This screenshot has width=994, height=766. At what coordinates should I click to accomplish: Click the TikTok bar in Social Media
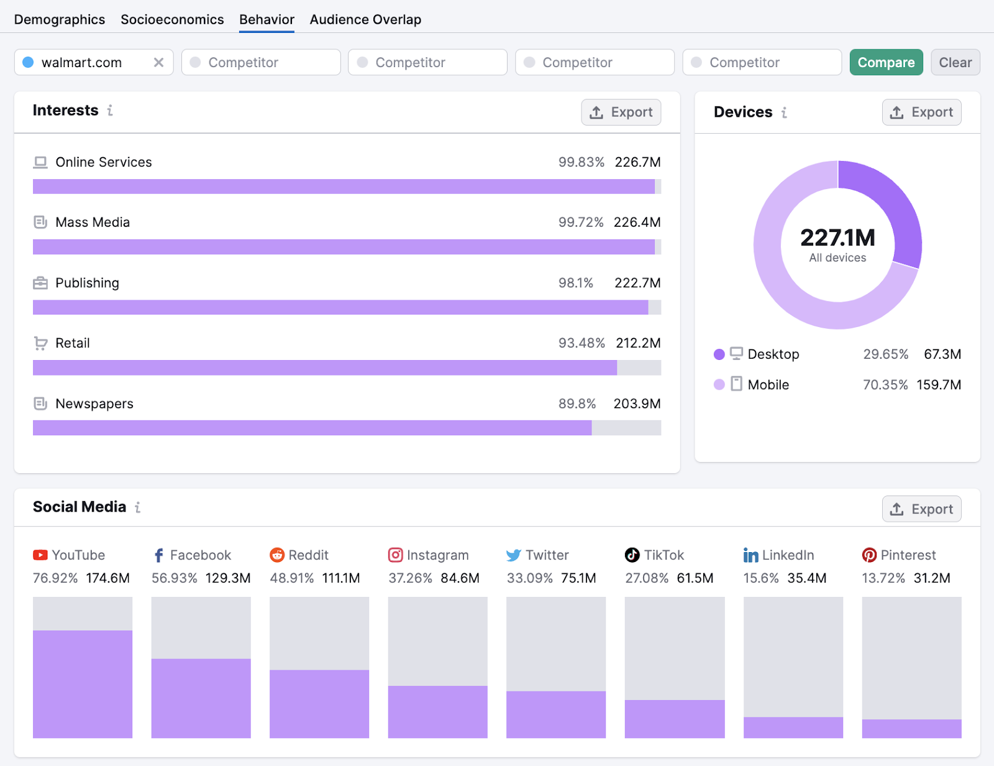pyautogui.click(x=675, y=667)
